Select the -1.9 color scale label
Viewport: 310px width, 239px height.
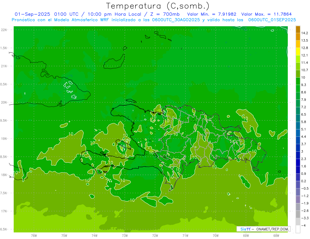pyautogui.click(x=305, y=203)
